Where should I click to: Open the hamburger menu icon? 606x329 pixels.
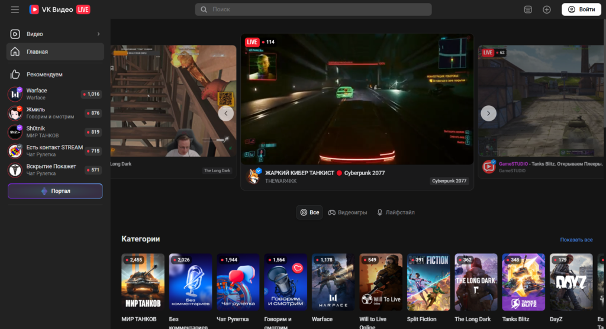click(15, 9)
